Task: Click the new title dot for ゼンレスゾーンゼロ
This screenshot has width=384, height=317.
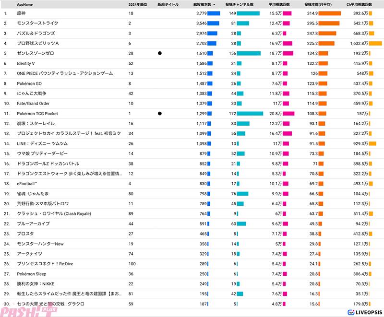Action: point(159,53)
